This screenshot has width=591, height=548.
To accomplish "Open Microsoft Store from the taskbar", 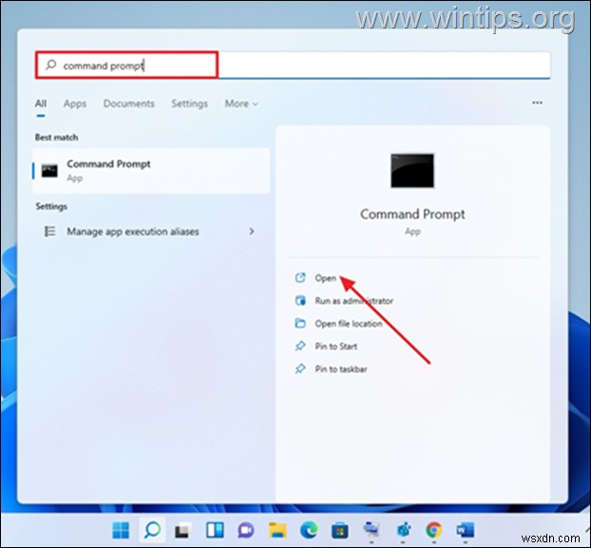I will pos(340,531).
